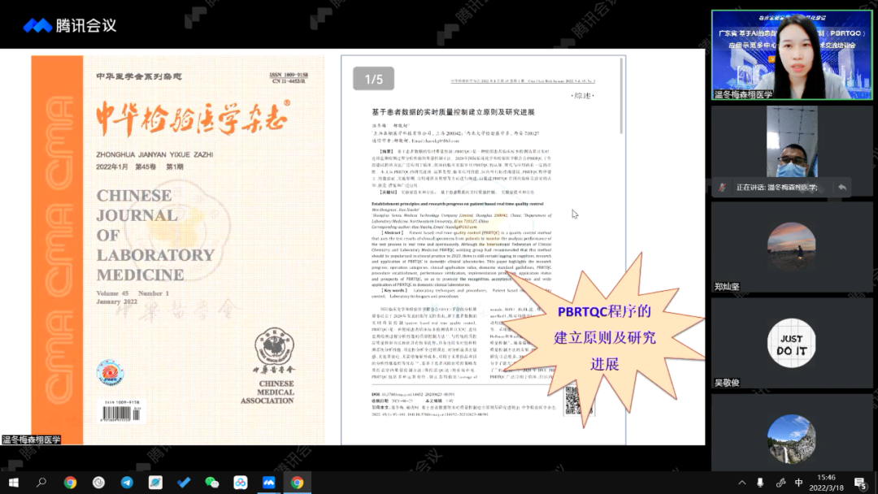The image size is (878, 494).
Task: Open Google Chrome from the taskbar
Action: (70, 483)
